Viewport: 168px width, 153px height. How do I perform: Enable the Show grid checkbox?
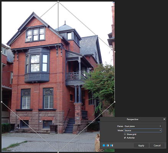(125, 134)
